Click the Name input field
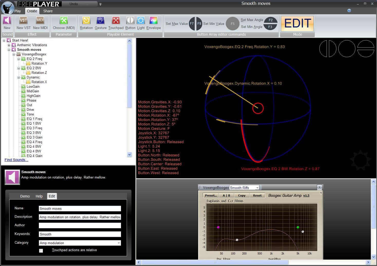Viewport: 377px width, 266px height. click(80, 209)
